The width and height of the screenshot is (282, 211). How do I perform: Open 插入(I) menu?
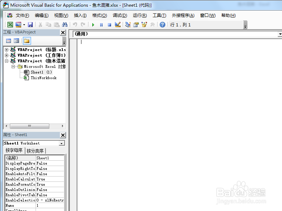click(x=80, y=15)
